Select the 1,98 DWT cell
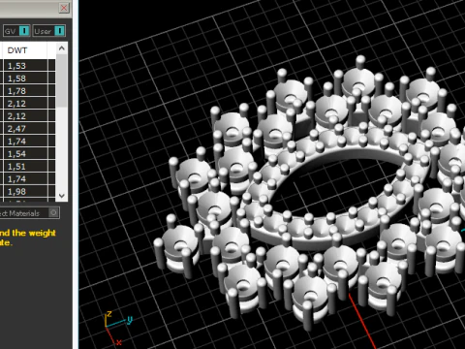465x349 pixels. coord(25,192)
